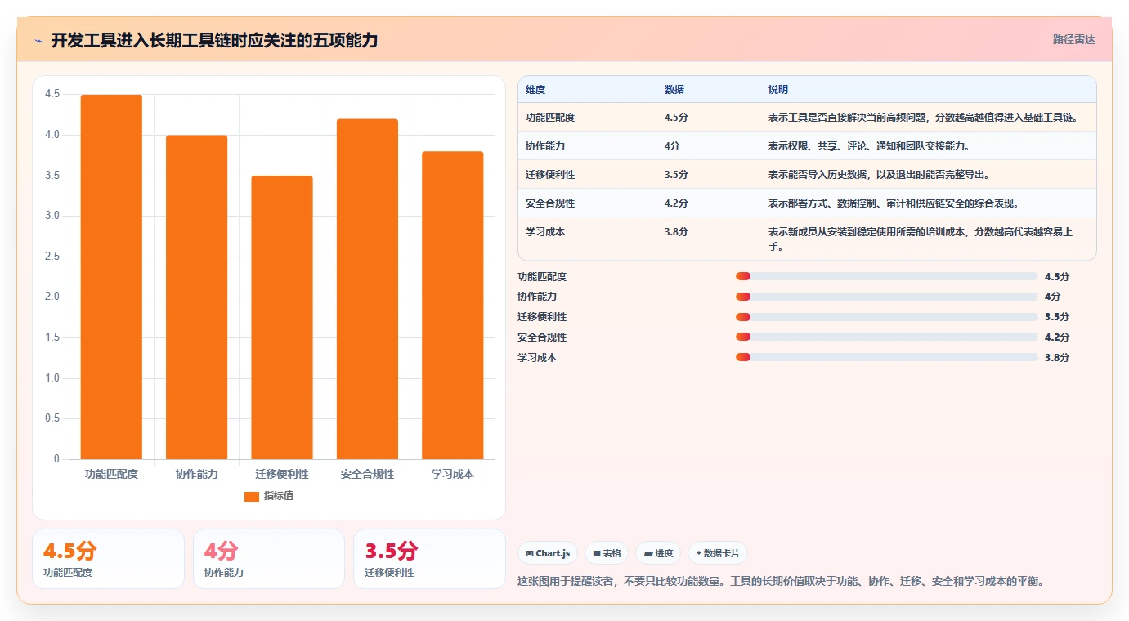Click the 协作能力 progress bar

(x=887, y=297)
